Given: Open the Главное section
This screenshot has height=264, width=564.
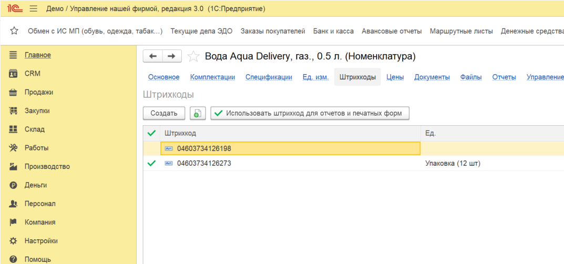Looking at the screenshot, I should click(x=38, y=55).
